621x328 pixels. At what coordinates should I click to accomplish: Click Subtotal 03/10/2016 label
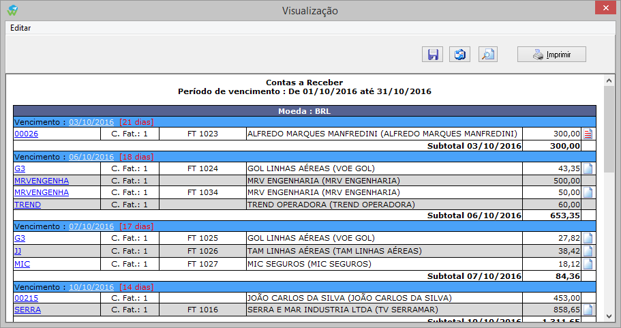pyautogui.click(x=474, y=146)
